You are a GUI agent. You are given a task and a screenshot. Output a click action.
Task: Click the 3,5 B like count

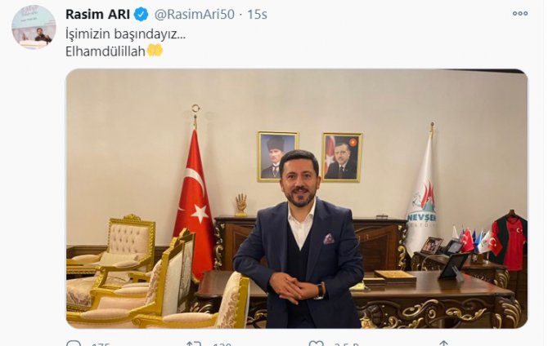point(346,344)
